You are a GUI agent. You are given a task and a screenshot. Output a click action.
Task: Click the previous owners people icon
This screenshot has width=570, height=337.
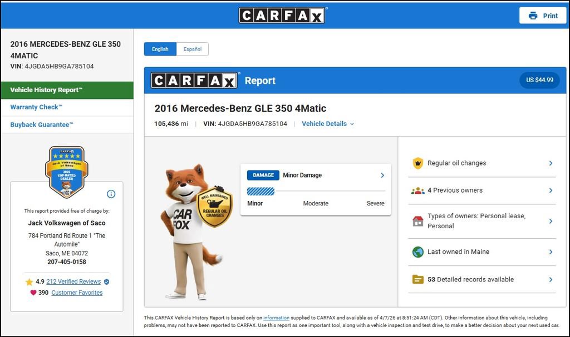pos(417,190)
